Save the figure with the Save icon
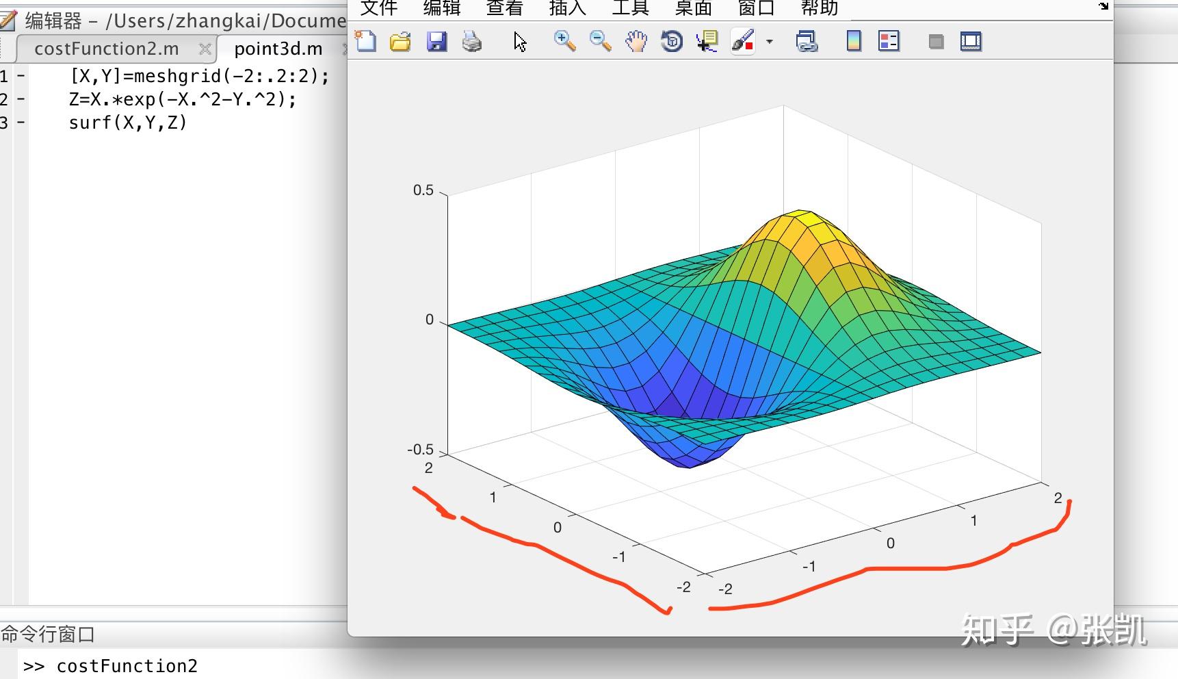This screenshot has height=679, width=1178. (x=436, y=41)
